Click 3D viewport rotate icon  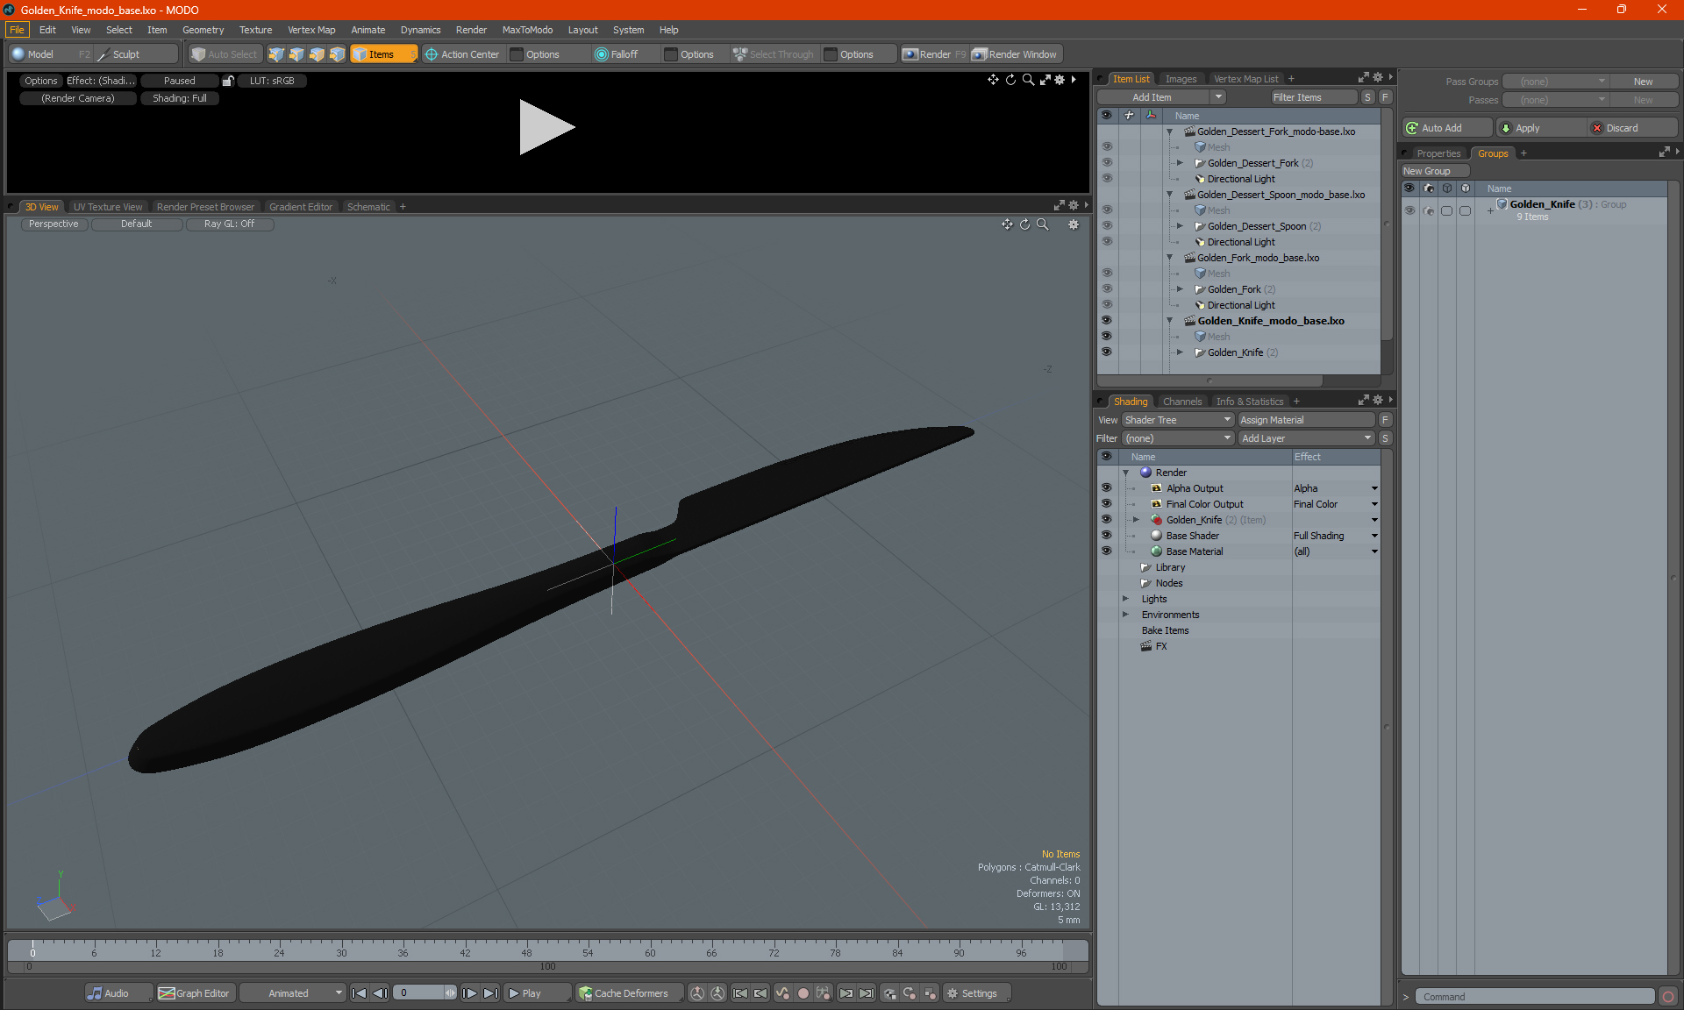pyautogui.click(x=1024, y=224)
